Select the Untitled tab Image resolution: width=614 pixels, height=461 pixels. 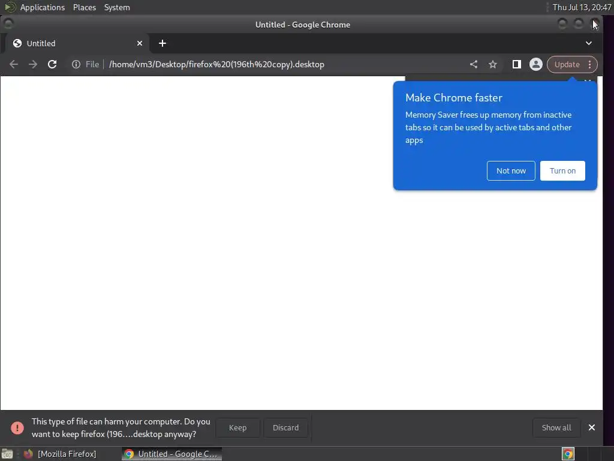tap(77, 43)
